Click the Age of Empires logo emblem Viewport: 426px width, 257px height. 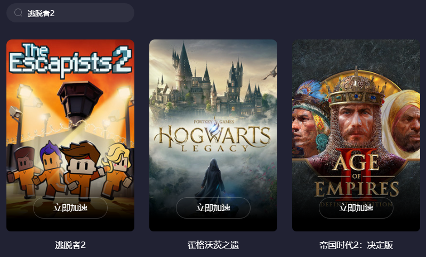357,176
